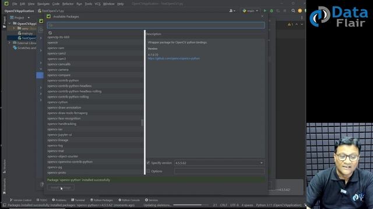Open the Project tool window stripe button
Screen dimensions: 373x209
pyautogui.click(x=4, y=22)
